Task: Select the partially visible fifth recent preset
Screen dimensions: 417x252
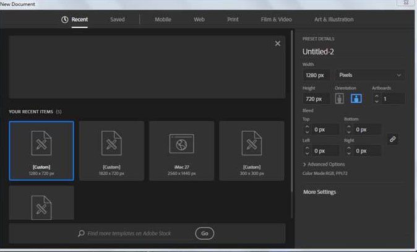Action: [x=41, y=202]
